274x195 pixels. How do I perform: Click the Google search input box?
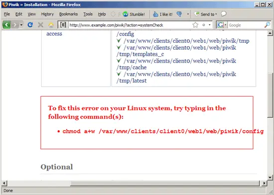coord(246,25)
